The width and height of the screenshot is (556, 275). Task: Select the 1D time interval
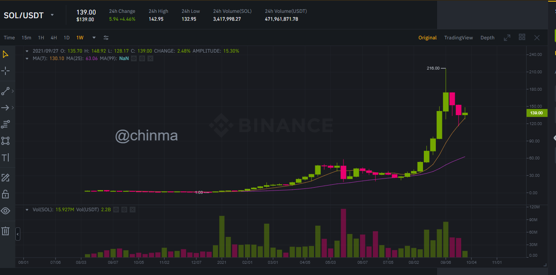66,38
